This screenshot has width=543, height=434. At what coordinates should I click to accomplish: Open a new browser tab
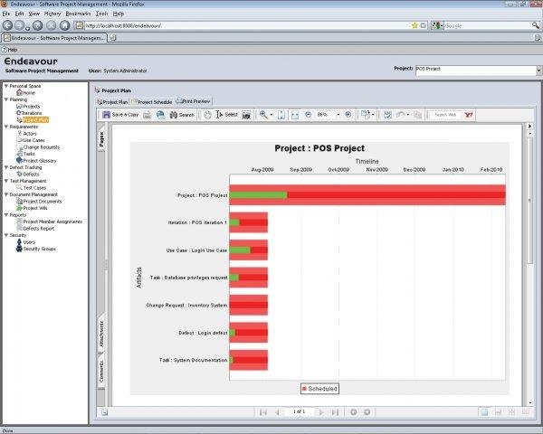tap(112, 38)
